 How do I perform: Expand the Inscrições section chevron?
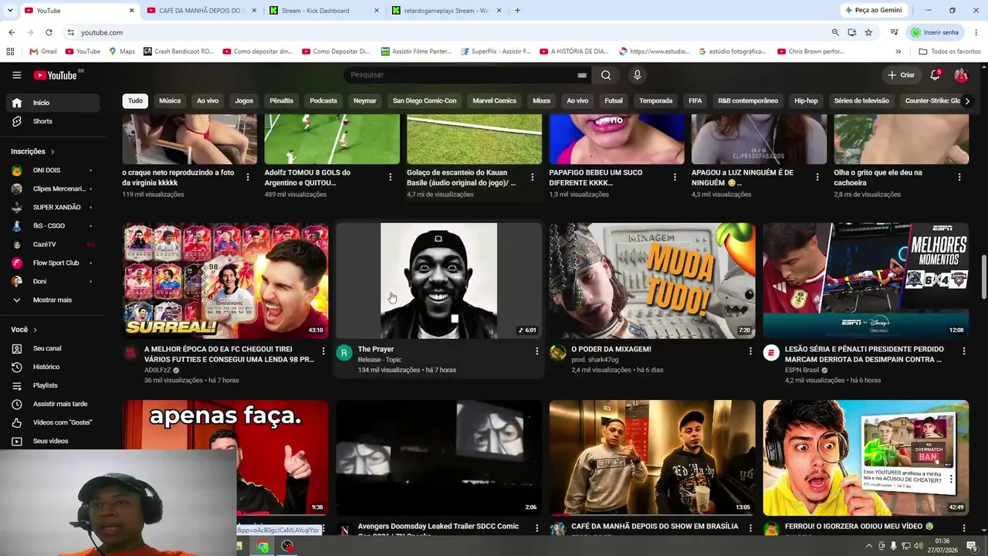click(52, 151)
